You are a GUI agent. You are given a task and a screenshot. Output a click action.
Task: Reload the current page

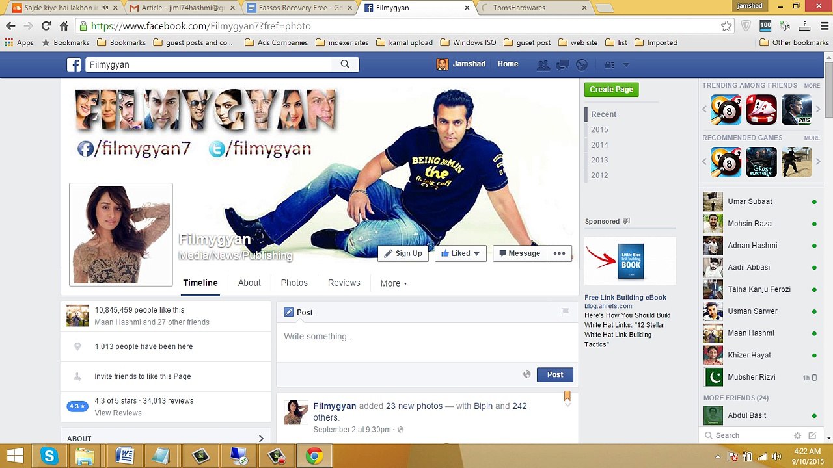(x=46, y=26)
